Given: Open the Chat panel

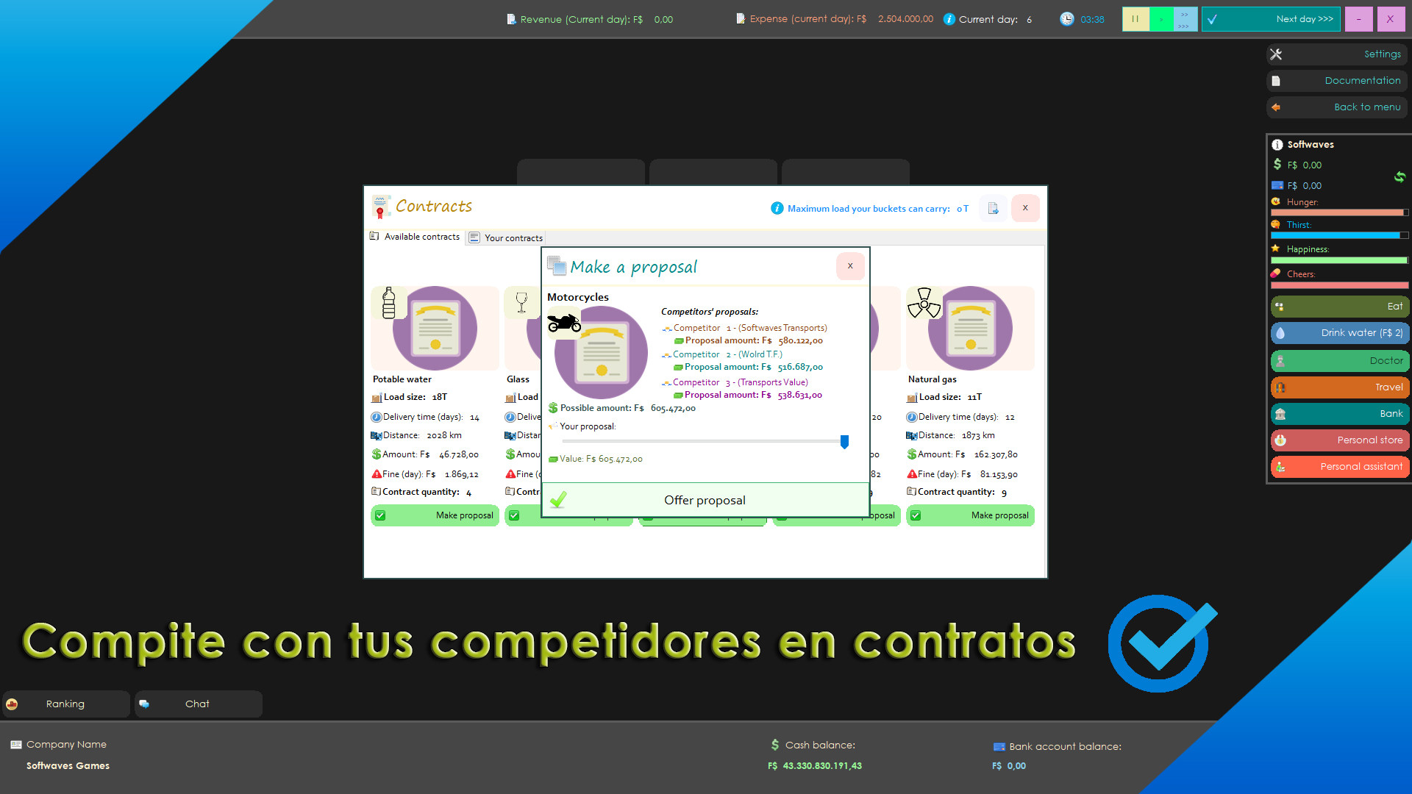Looking at the screenshot, I should coord(197,704).
